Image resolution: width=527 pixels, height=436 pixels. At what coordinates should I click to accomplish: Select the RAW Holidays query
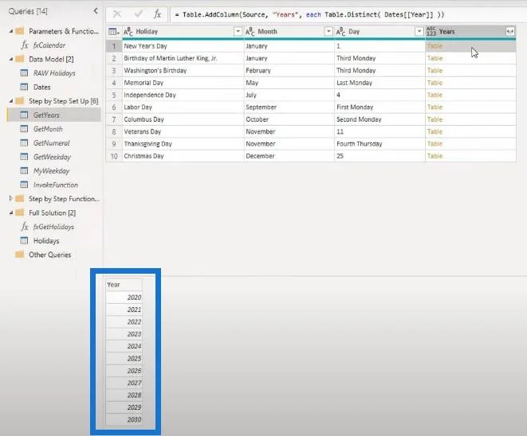54,73
